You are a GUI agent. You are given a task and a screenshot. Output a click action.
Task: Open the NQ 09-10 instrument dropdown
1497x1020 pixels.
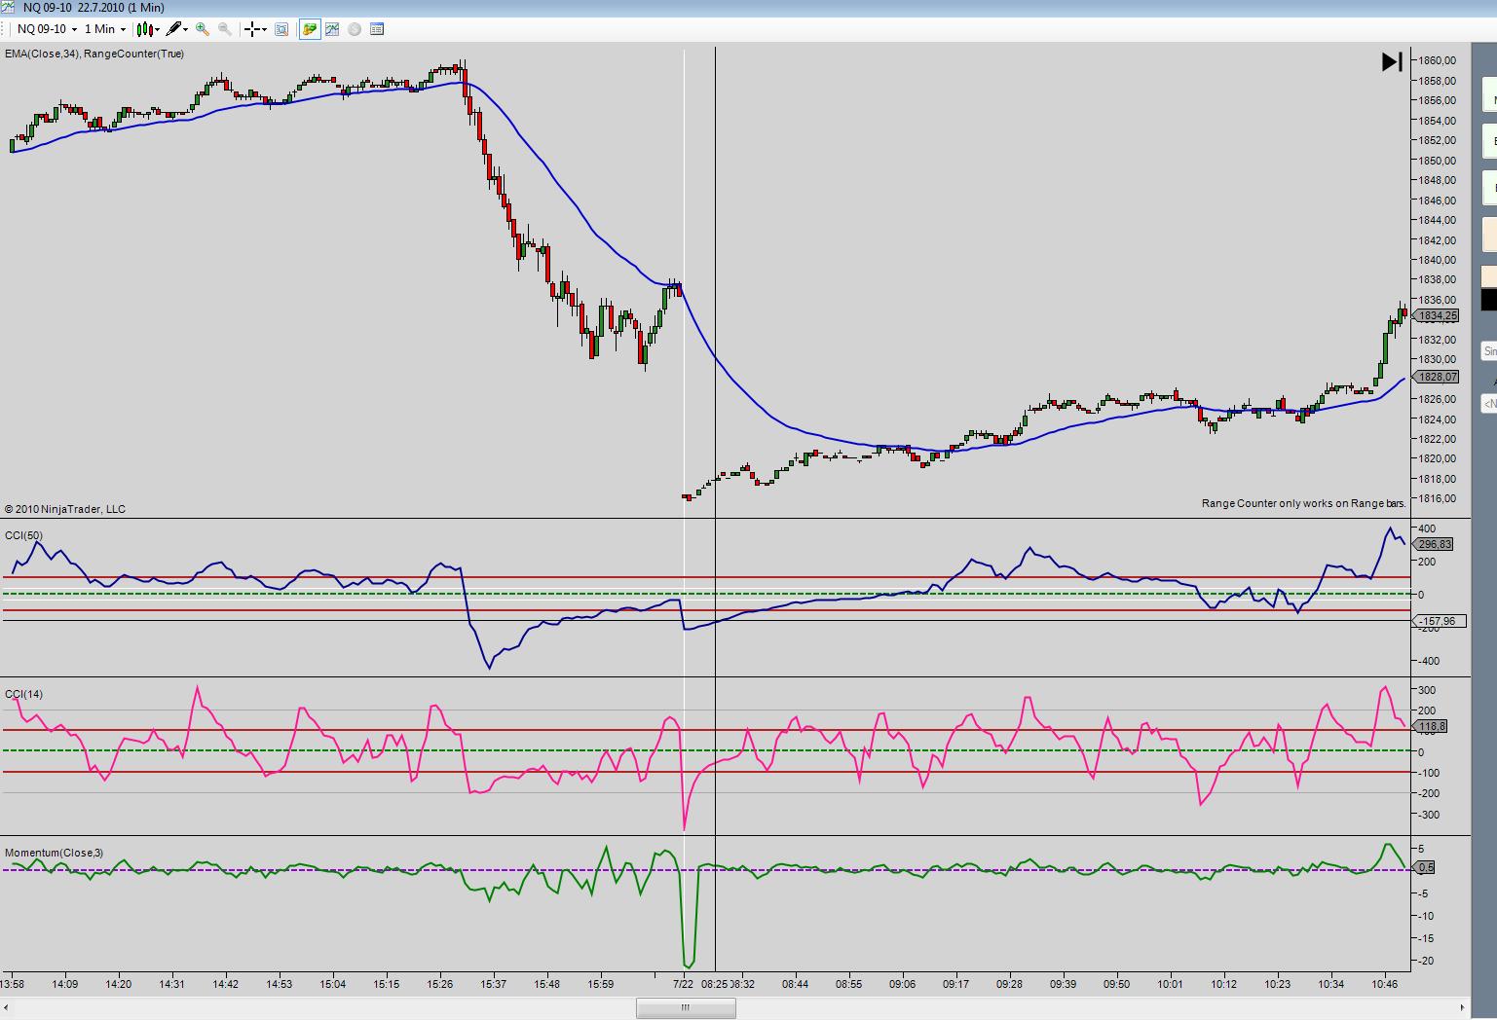point(47,29)
